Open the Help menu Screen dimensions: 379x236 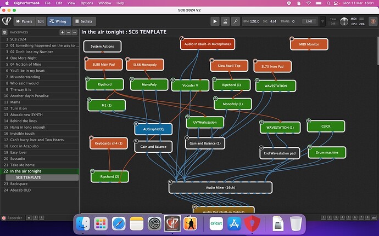[x=120, y=3]
